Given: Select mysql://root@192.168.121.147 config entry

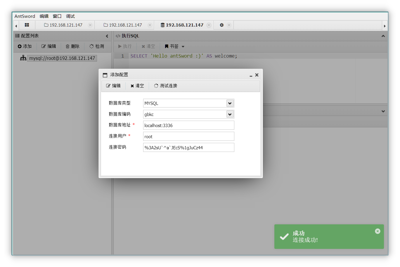Looking at the screenshot, I should coord(62,58).
